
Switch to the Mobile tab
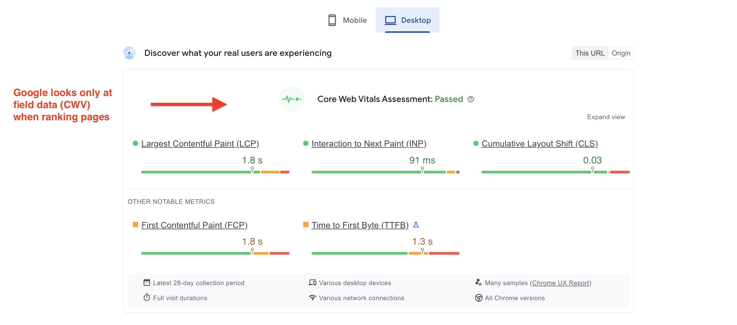[x=347, y=20]
